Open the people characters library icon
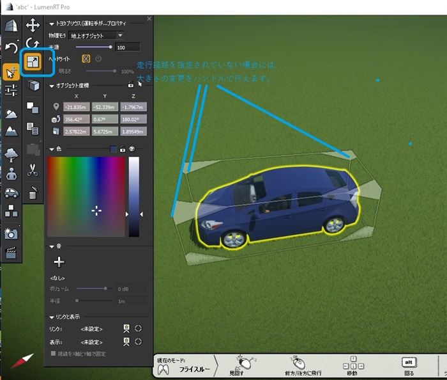The image size is (447, 380). coord(11,174)
